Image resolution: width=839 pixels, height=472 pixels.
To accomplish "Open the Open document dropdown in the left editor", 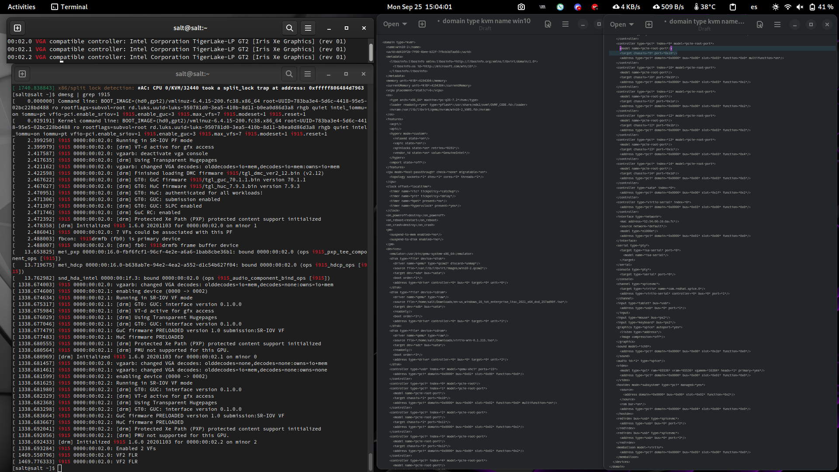I will pyautogui.click(x=394, y=24).
